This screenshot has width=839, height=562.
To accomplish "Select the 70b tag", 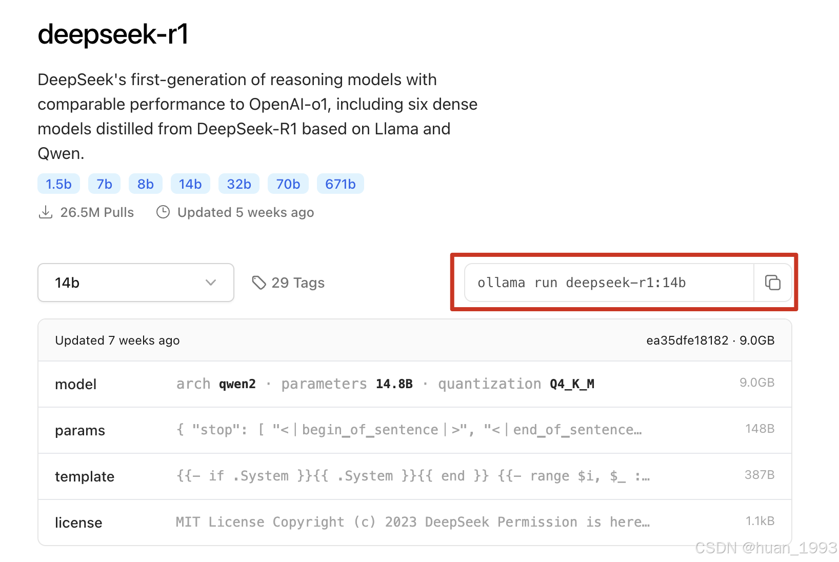I will coord(288,184).
